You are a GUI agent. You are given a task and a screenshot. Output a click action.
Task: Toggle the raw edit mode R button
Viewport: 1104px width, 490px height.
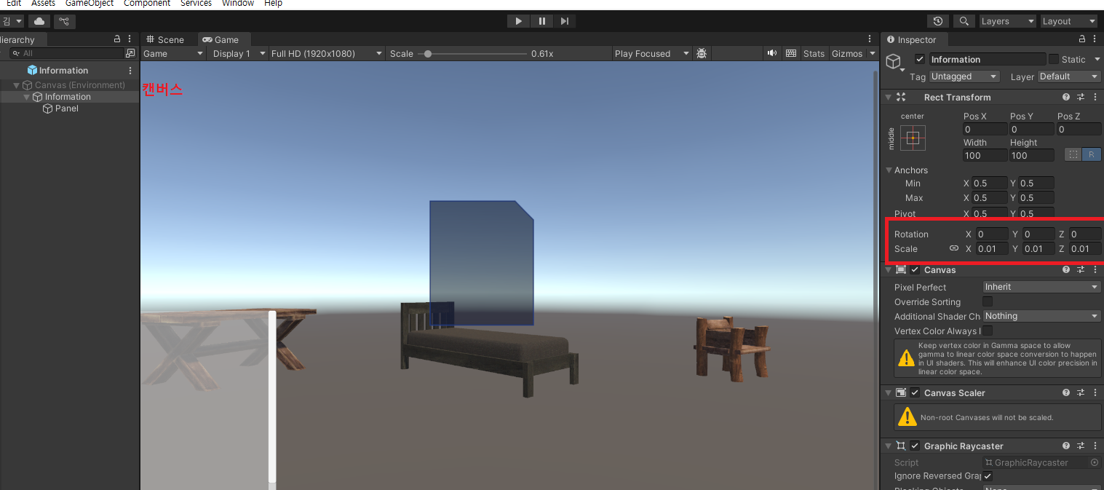[1092, 154]
